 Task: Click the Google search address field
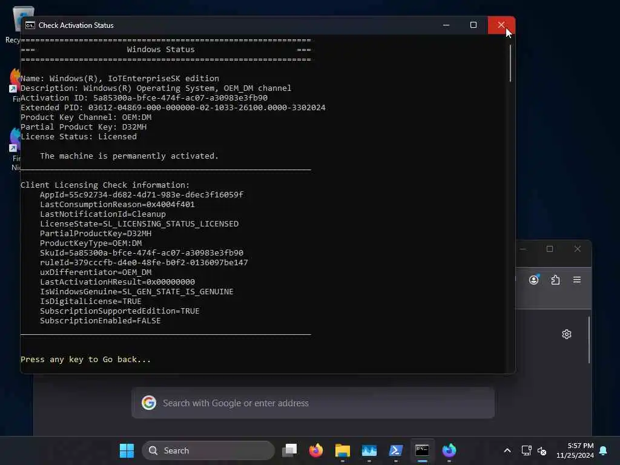(313, 403)
